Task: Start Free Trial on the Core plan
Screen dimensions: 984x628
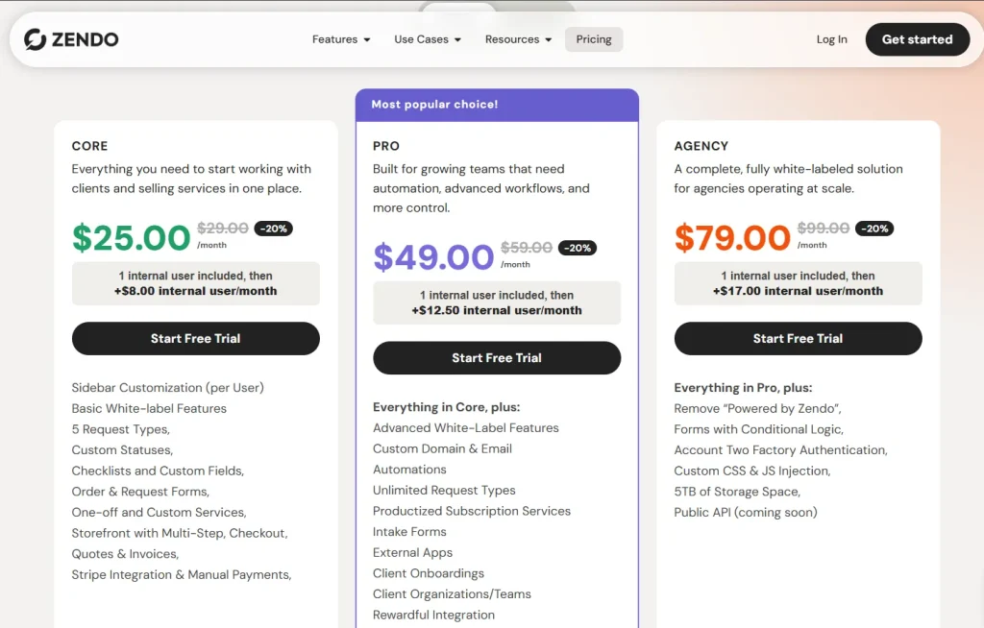Action: (195, 338)
